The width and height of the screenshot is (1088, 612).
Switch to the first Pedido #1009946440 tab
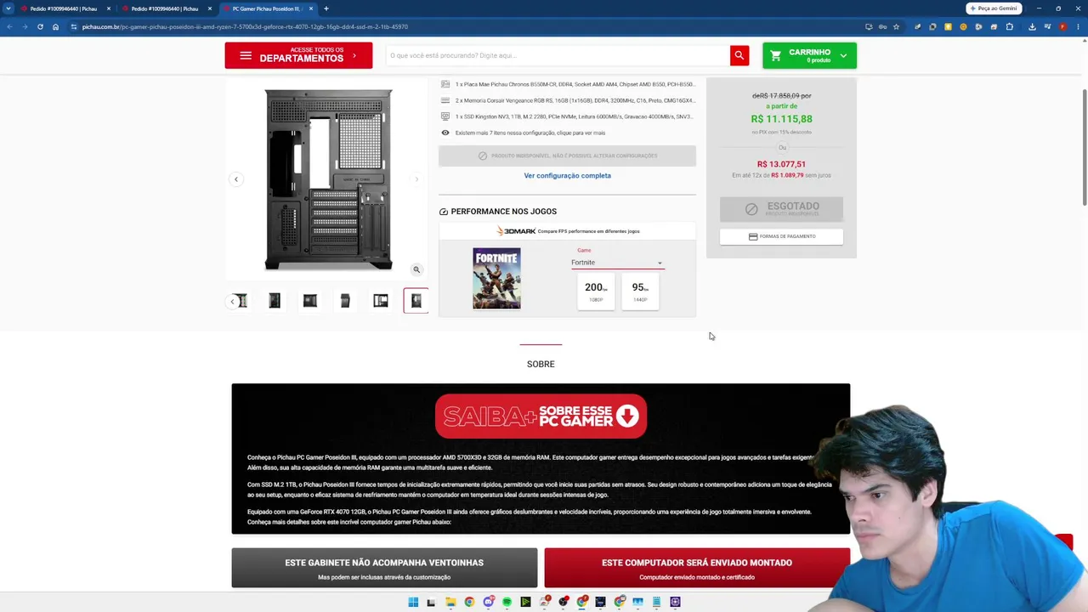click(x=65, y=8)
